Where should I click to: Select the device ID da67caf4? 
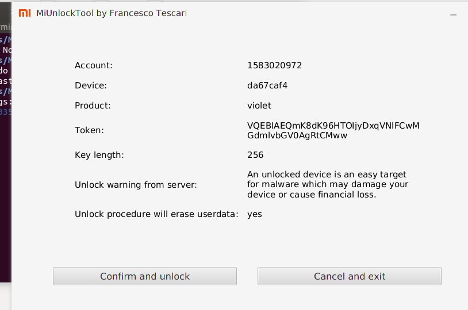[x=267, y=86]
